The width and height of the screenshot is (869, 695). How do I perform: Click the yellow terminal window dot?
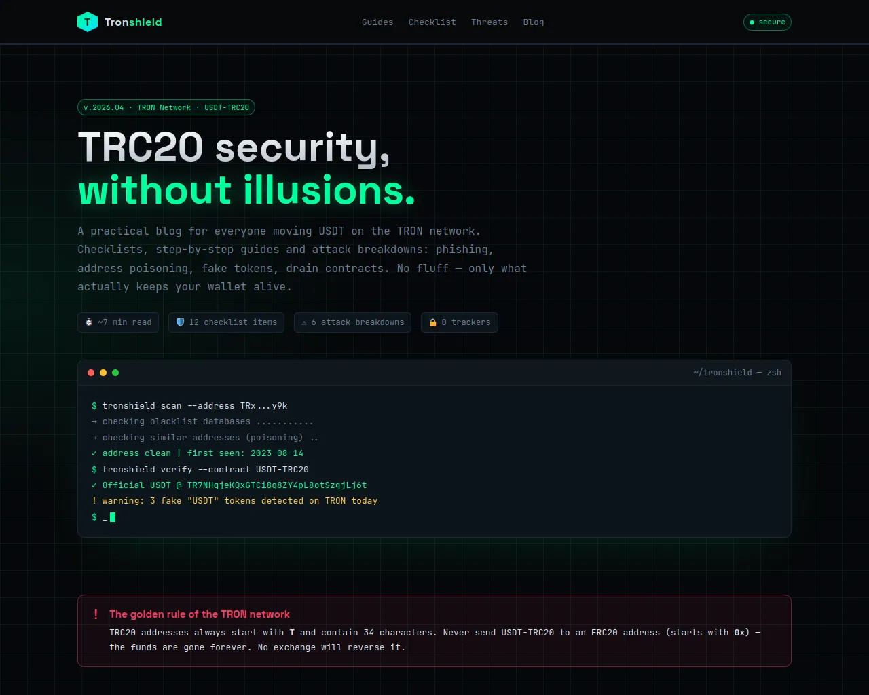[x=103, y=373]
